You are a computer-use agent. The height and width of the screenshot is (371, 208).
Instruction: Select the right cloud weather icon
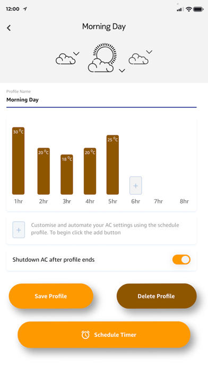tap(138, 59)
